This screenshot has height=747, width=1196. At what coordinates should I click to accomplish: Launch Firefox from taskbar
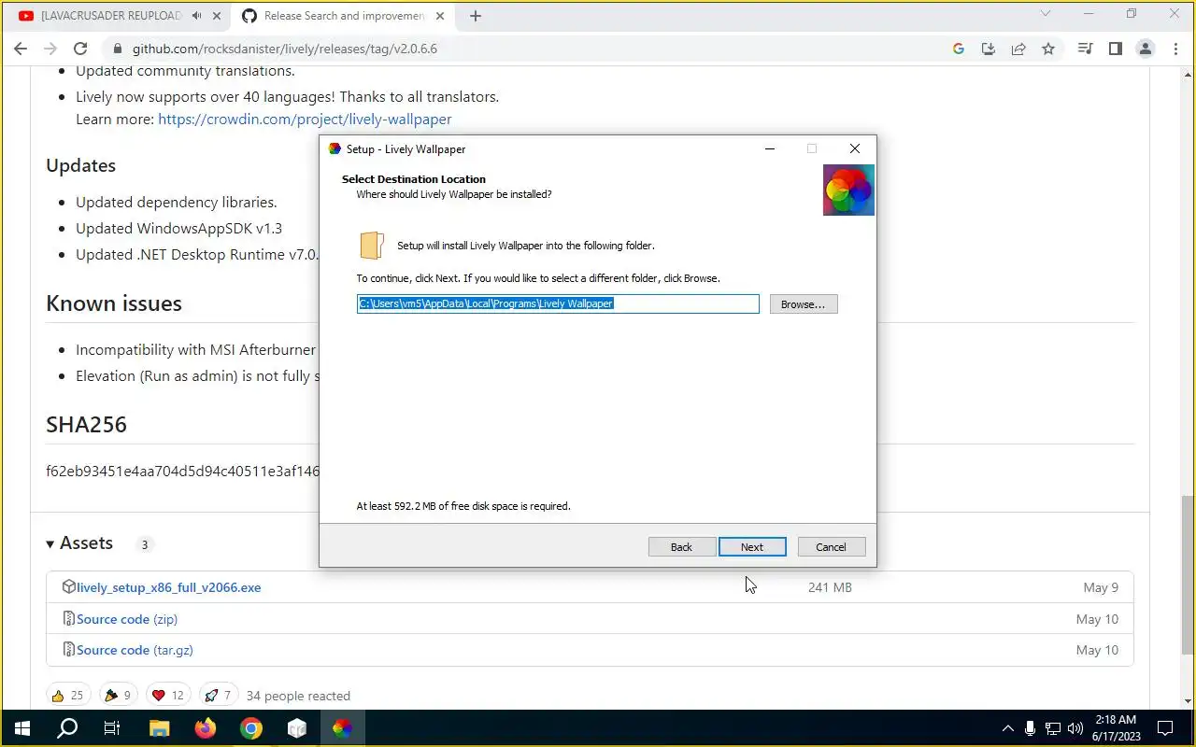coord(205,728)
